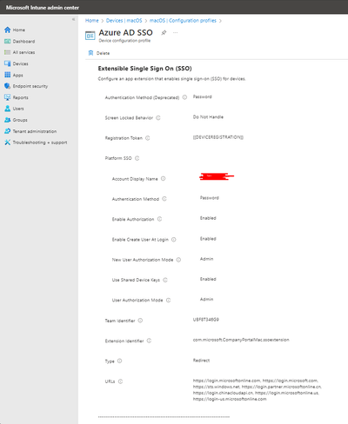Click the Home icon in the sidebar
The height and width of the screenshot is (424, 348).
[8, 30]
